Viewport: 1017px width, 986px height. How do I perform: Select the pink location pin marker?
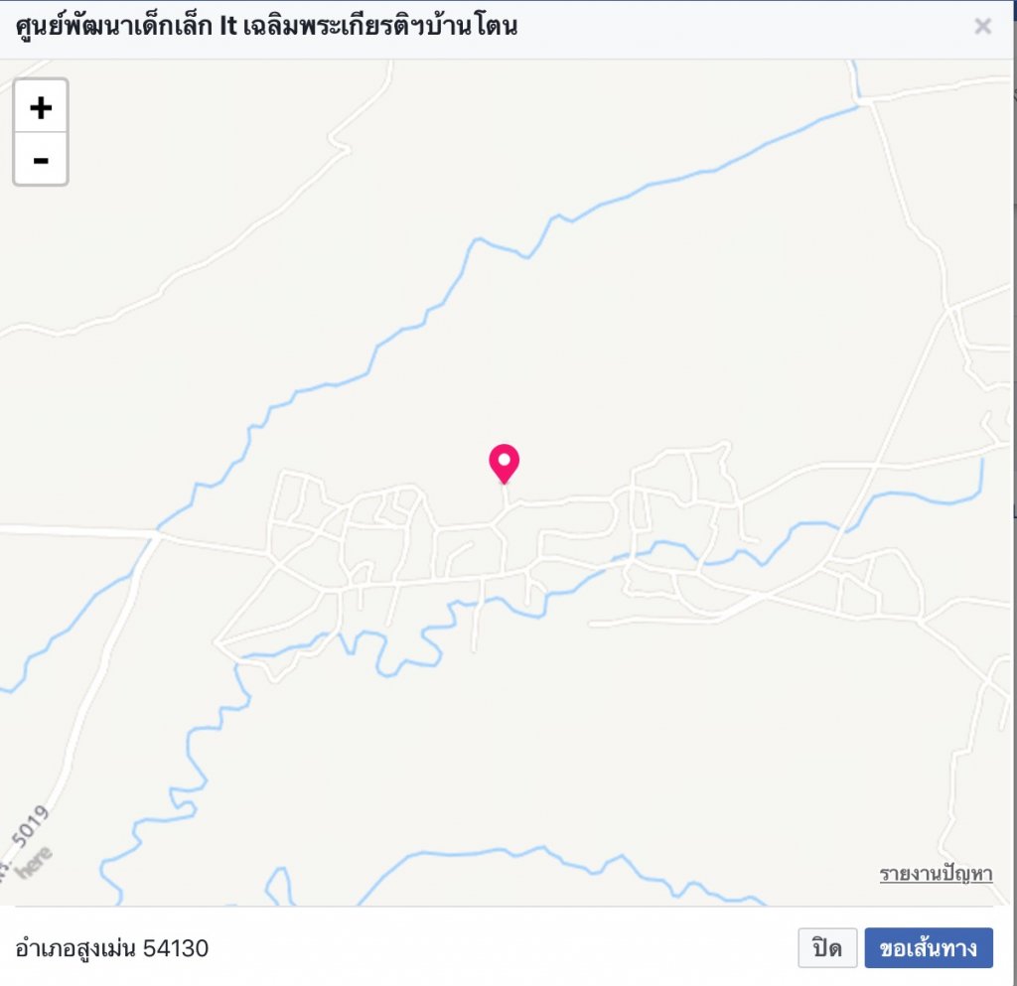tap(504, 464)
